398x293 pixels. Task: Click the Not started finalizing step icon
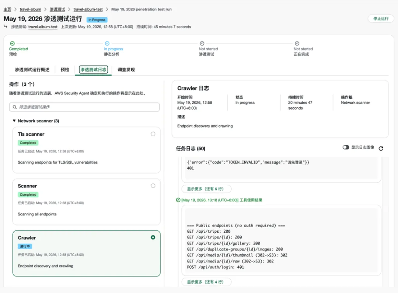click(297, 43)
